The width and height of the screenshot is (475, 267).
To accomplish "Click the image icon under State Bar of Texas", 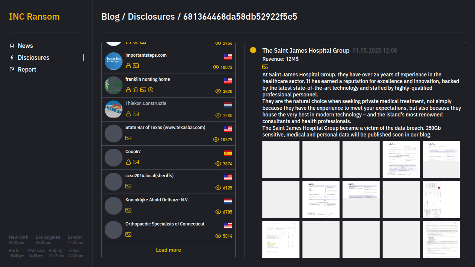I will click(128, 138).
